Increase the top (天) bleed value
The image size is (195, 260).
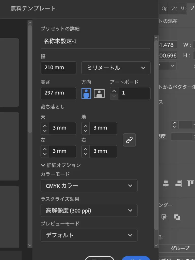[x=45, y=126]
